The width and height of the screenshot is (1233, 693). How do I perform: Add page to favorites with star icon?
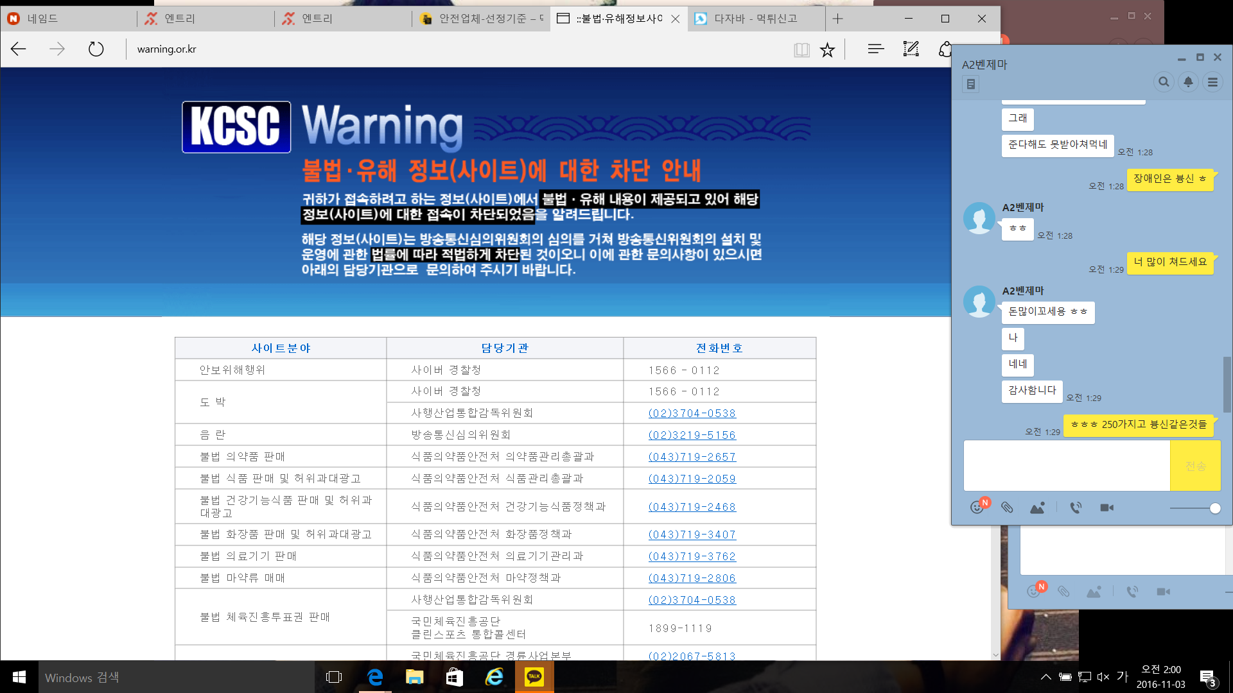pos(827,49)
